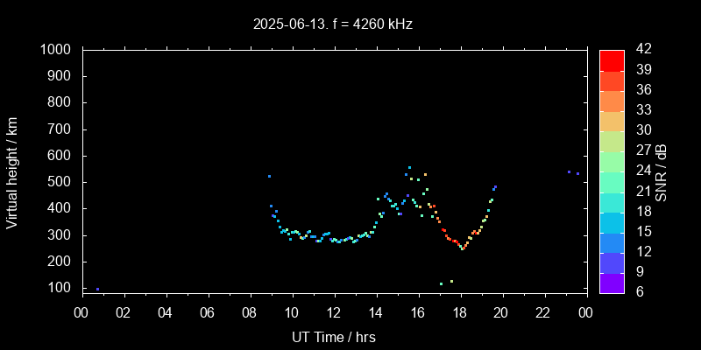Select the orange 33–36 dB colorbar band
The width and height of the screenshot is (701, 350).
coord(612,101)
